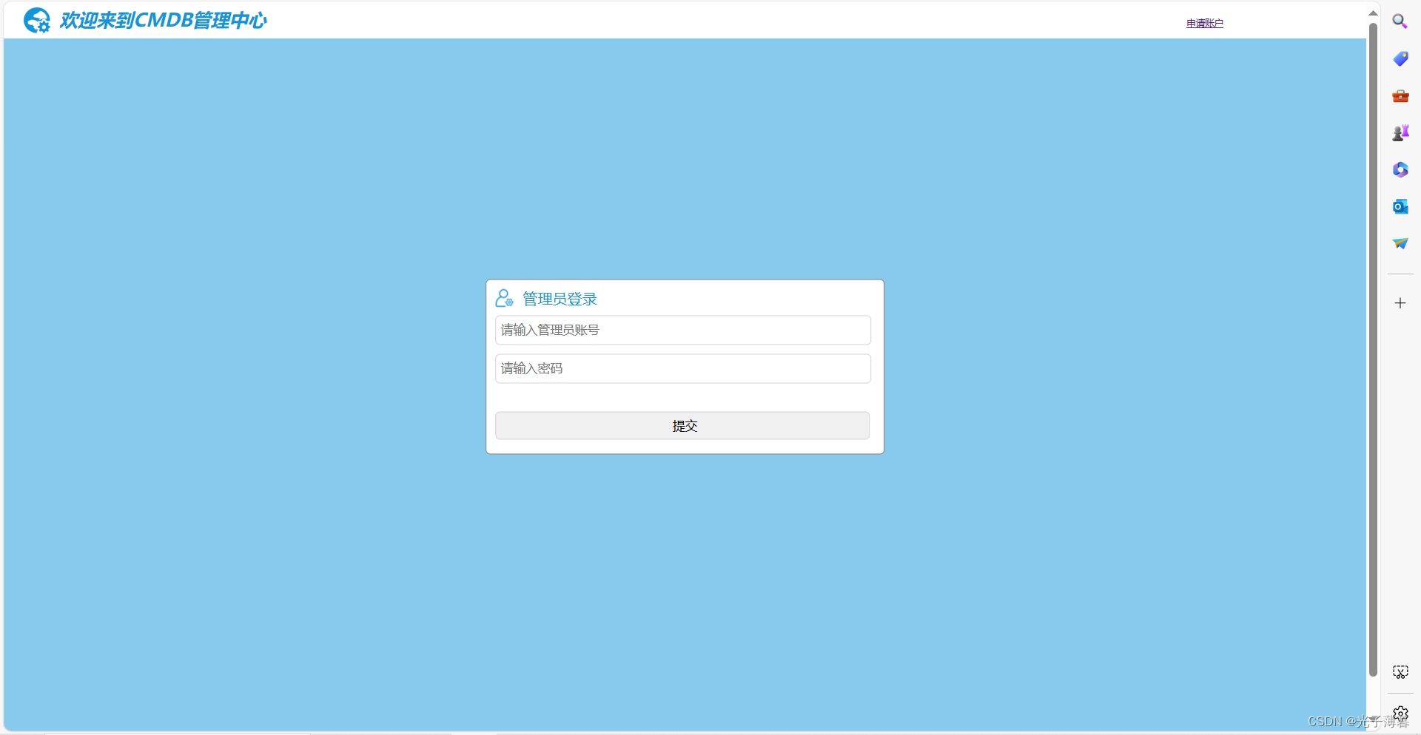The width and height of the screenshot is (1421, 735).
Task: Select the 管理员登录 heading
Action: (559, 299)
